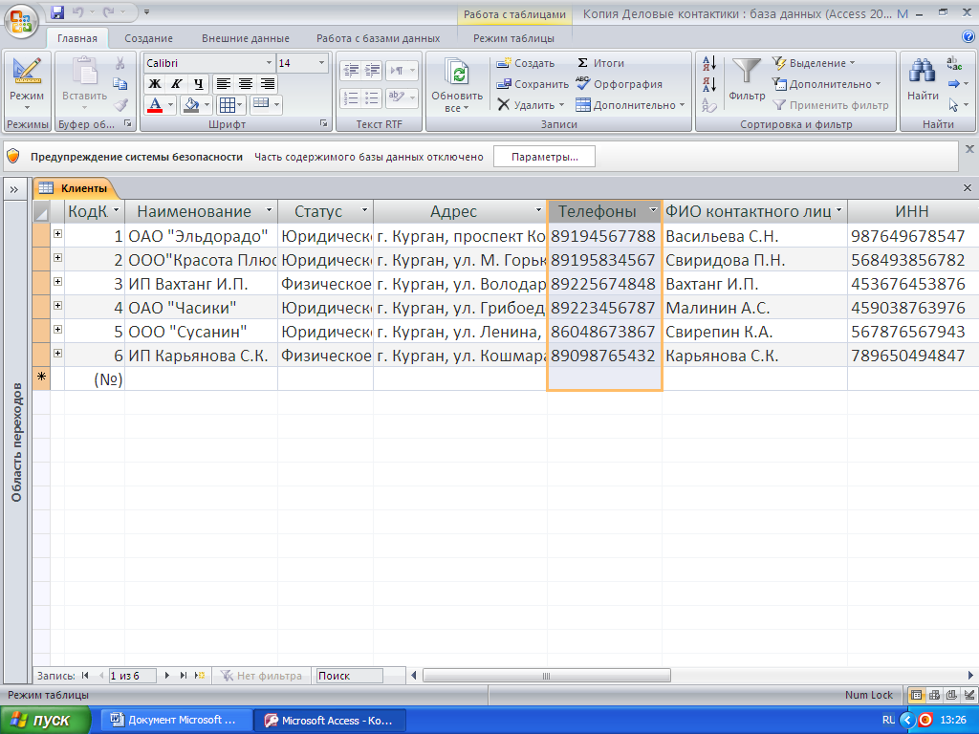Expand the ООО "Сусанин" row subdatasheet
Image resolution: width=979 pixels, height=734 pixels.
click(x=57, y=329)
